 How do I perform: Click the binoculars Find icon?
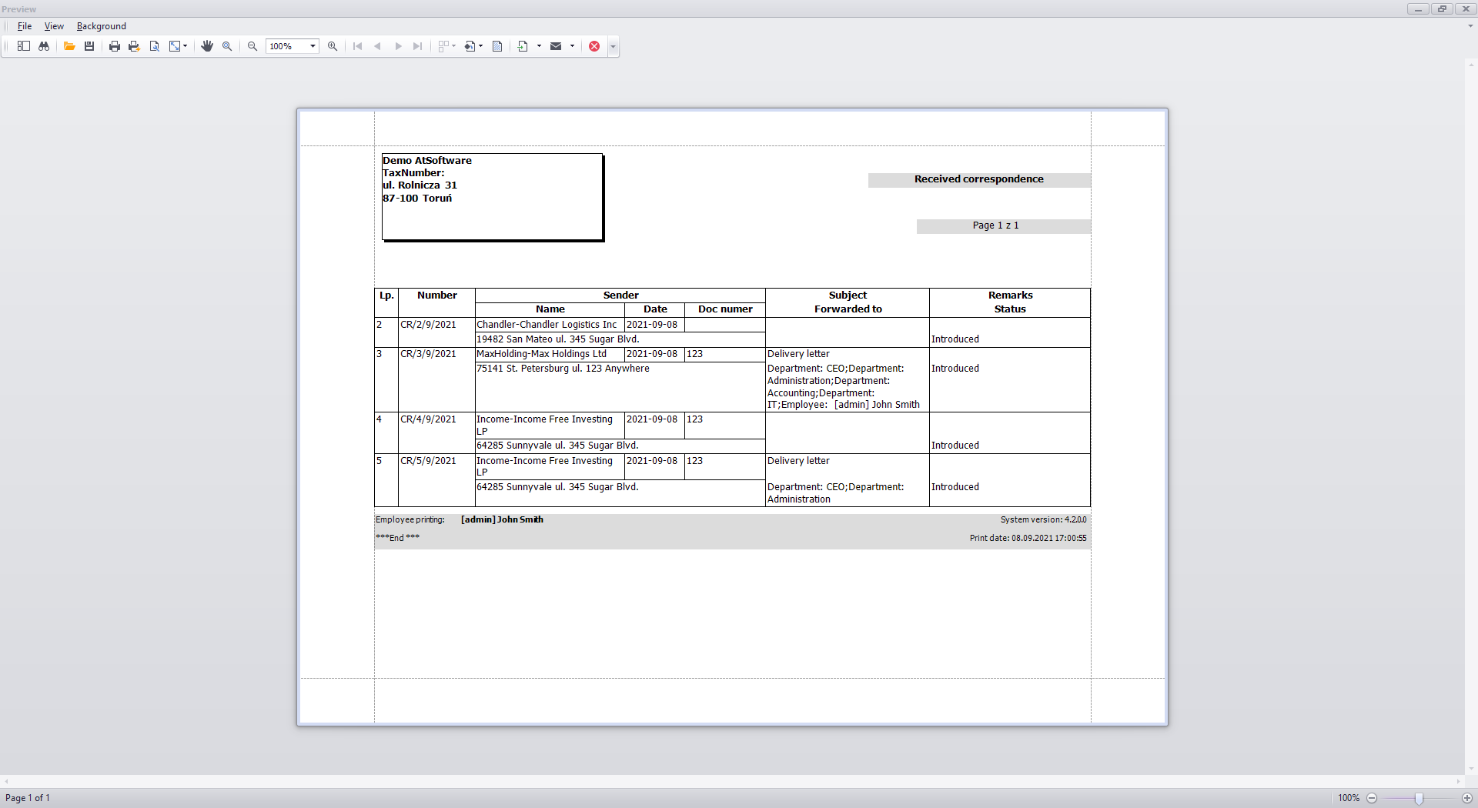(x=44, y=46)
